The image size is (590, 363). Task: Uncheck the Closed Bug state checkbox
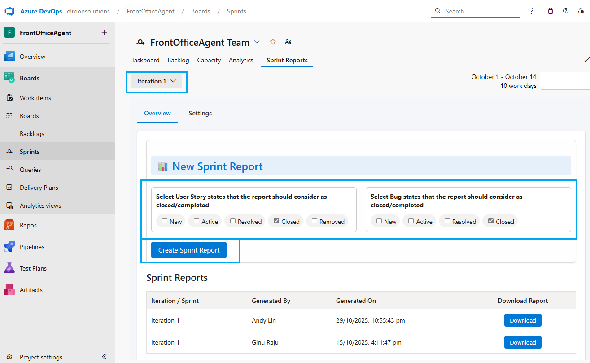[x=491, y=221]
